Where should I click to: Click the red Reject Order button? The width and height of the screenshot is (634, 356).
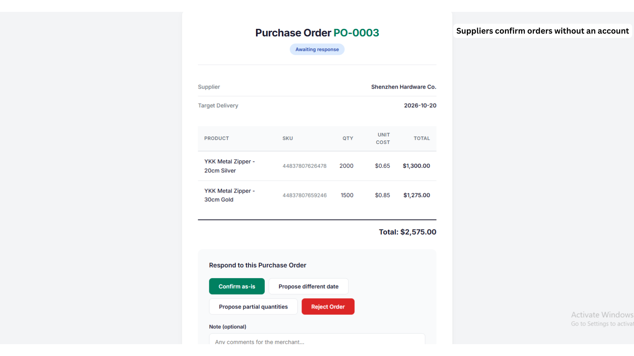coord(328,307)
